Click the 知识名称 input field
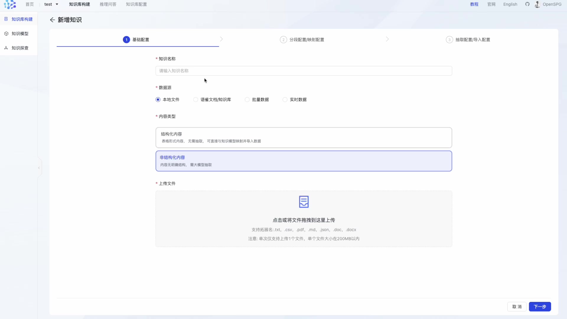The width and height of the screenshot is (567, 319). pyautogui.click(x=304, y=71)
